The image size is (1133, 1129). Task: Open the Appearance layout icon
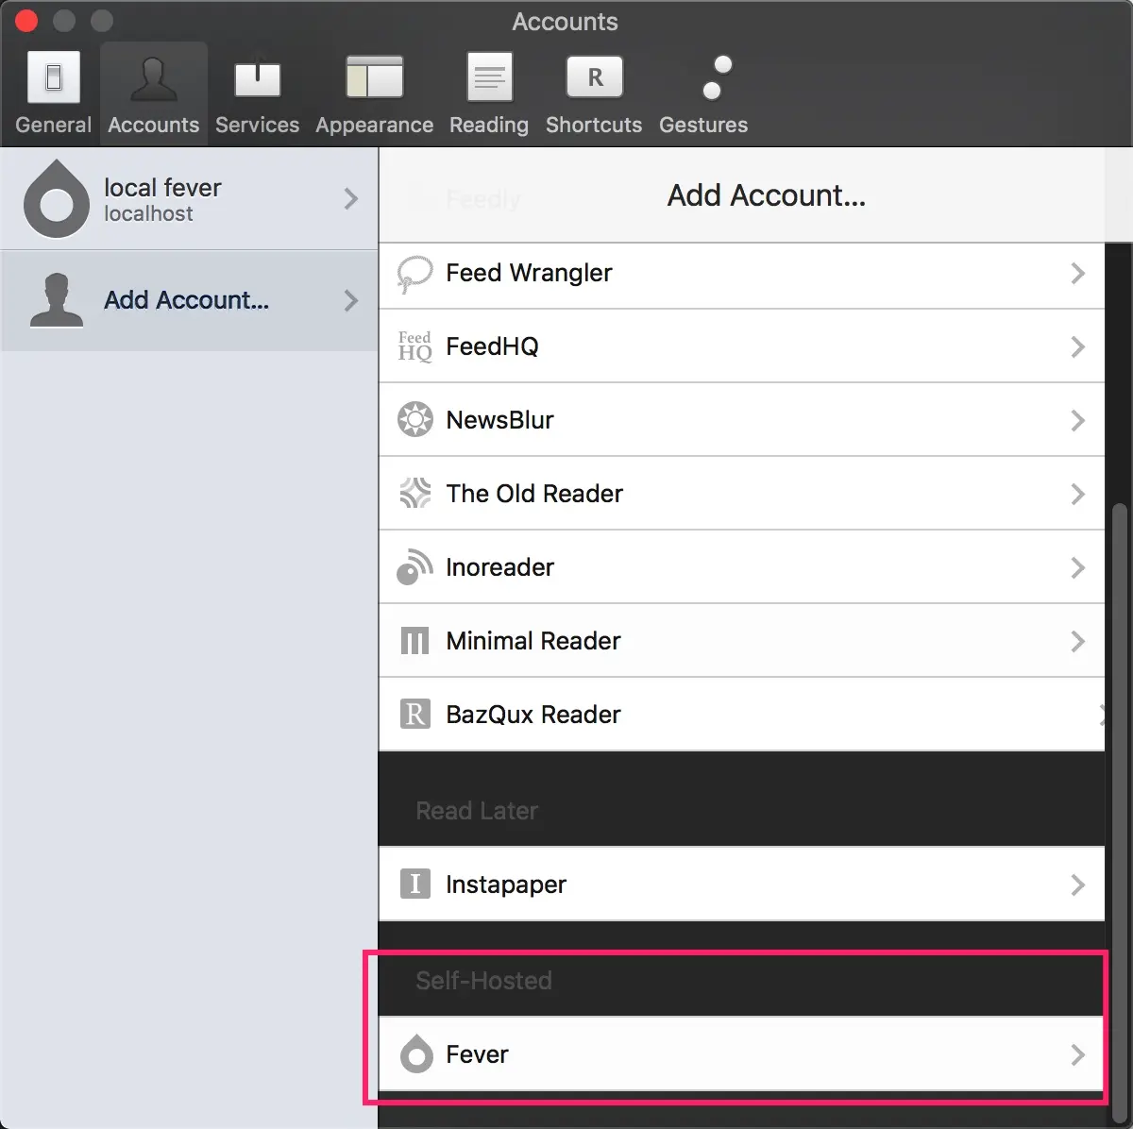(374, 77)
